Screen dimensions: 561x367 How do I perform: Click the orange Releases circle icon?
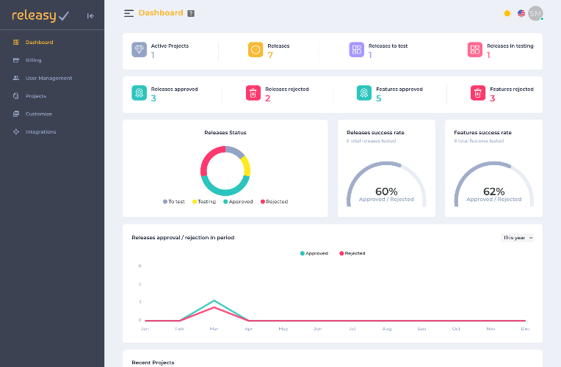pyautogui.click(x=256, y=50)
